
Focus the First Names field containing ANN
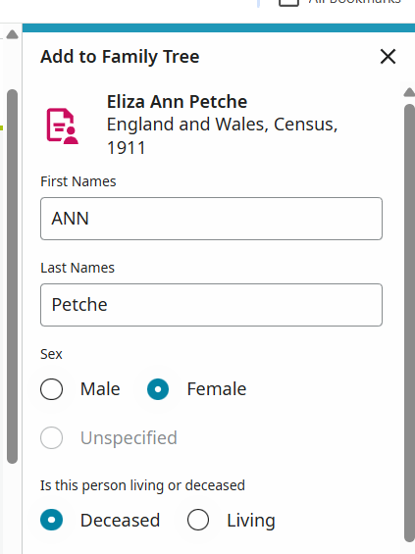pos(211,219)
